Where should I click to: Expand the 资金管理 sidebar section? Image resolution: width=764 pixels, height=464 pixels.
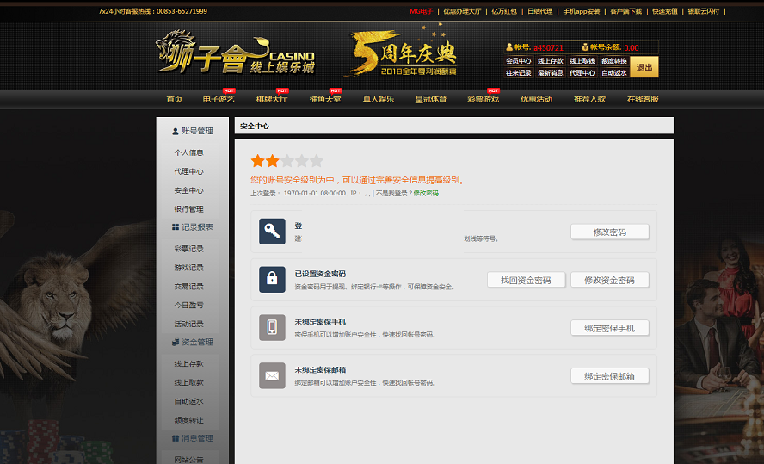tap(193, 342)
